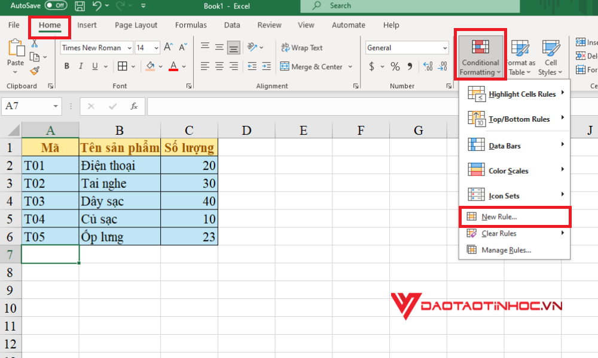The image size is (598, 358).
Task: Center text horizontally
Action: point(219,66)
